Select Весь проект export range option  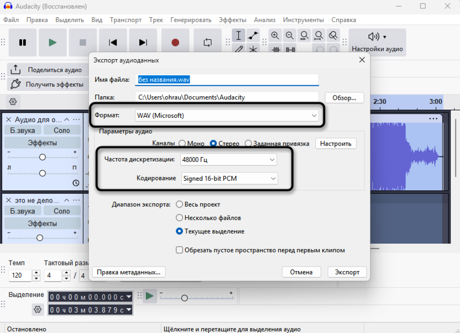coord(179,205)
